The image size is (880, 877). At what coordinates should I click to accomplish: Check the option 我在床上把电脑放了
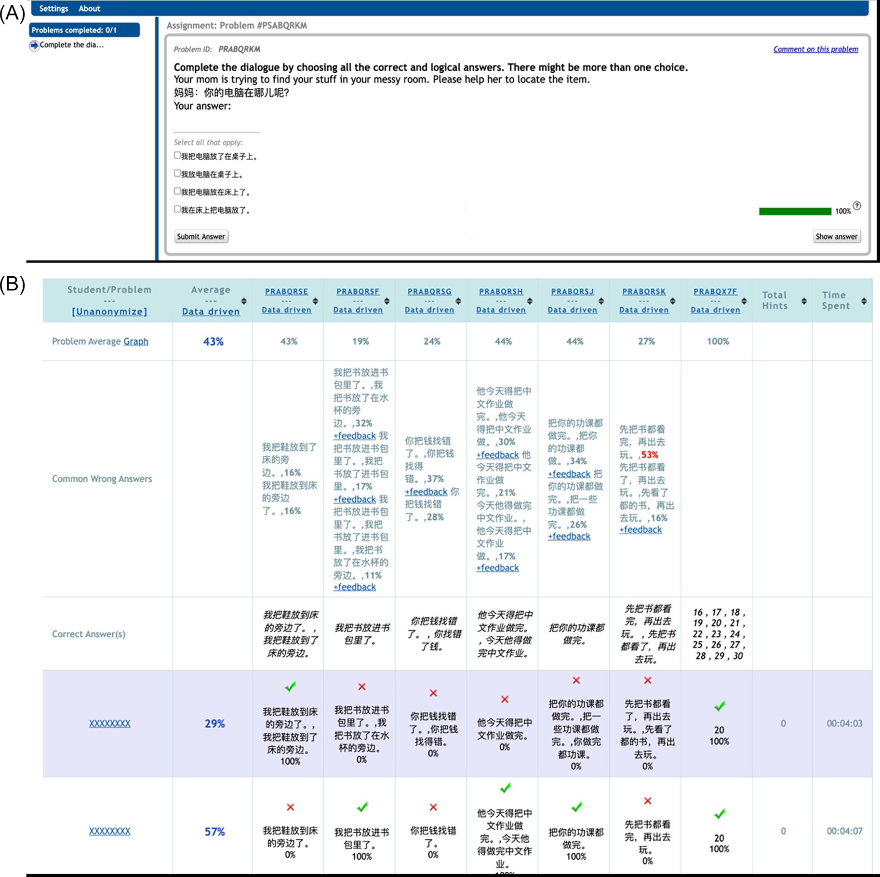coord(177,209)
